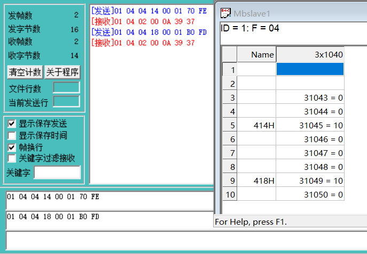Screen dimensions: 367x254
Task: Select row header number 10
Action: pyautogui.click(x=229, y=194)
